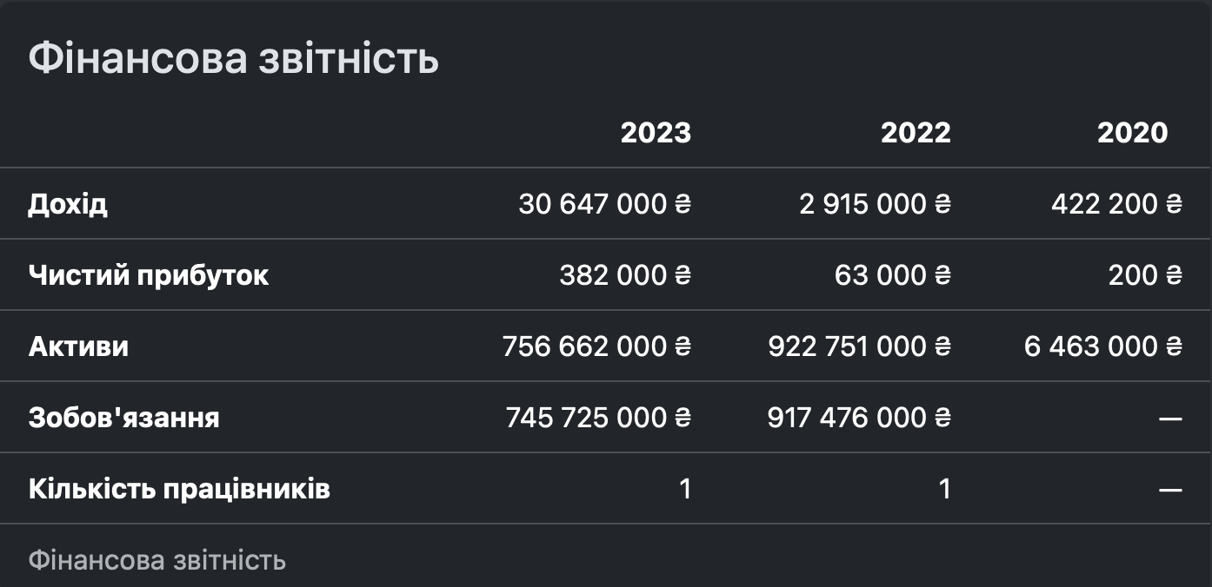Click the "Дохід" row label

(x=68, y=204)
